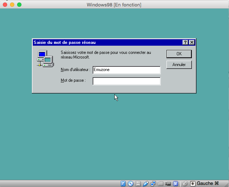Click the question mark help button in title bar

[x=185, y=42]
